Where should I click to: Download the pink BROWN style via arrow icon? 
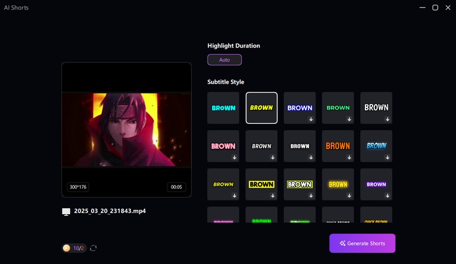click(234, 157)
